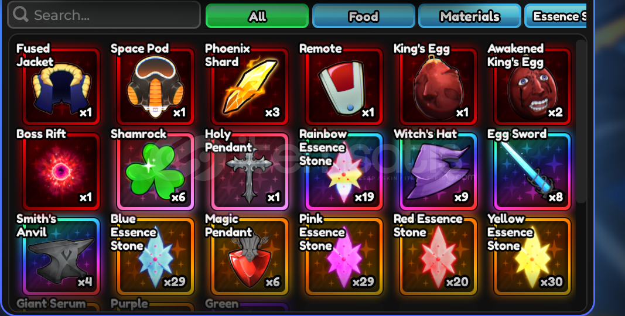The height and width of the screenshot is (316, 625).
Task: Choose the Phoenix Shard item
Action: [x=250, y=86]
